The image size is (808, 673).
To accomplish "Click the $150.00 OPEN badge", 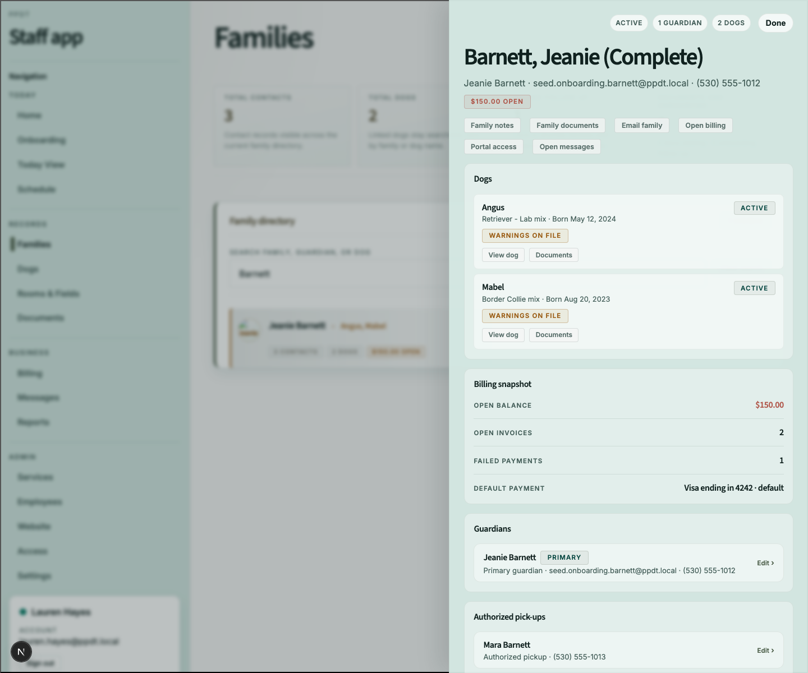I will 497,102.
